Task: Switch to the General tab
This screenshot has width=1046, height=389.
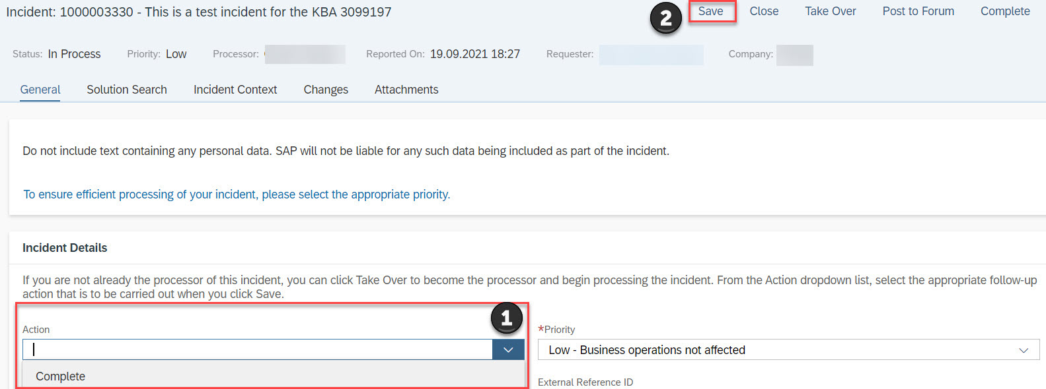Action: (x=40, y=90)
